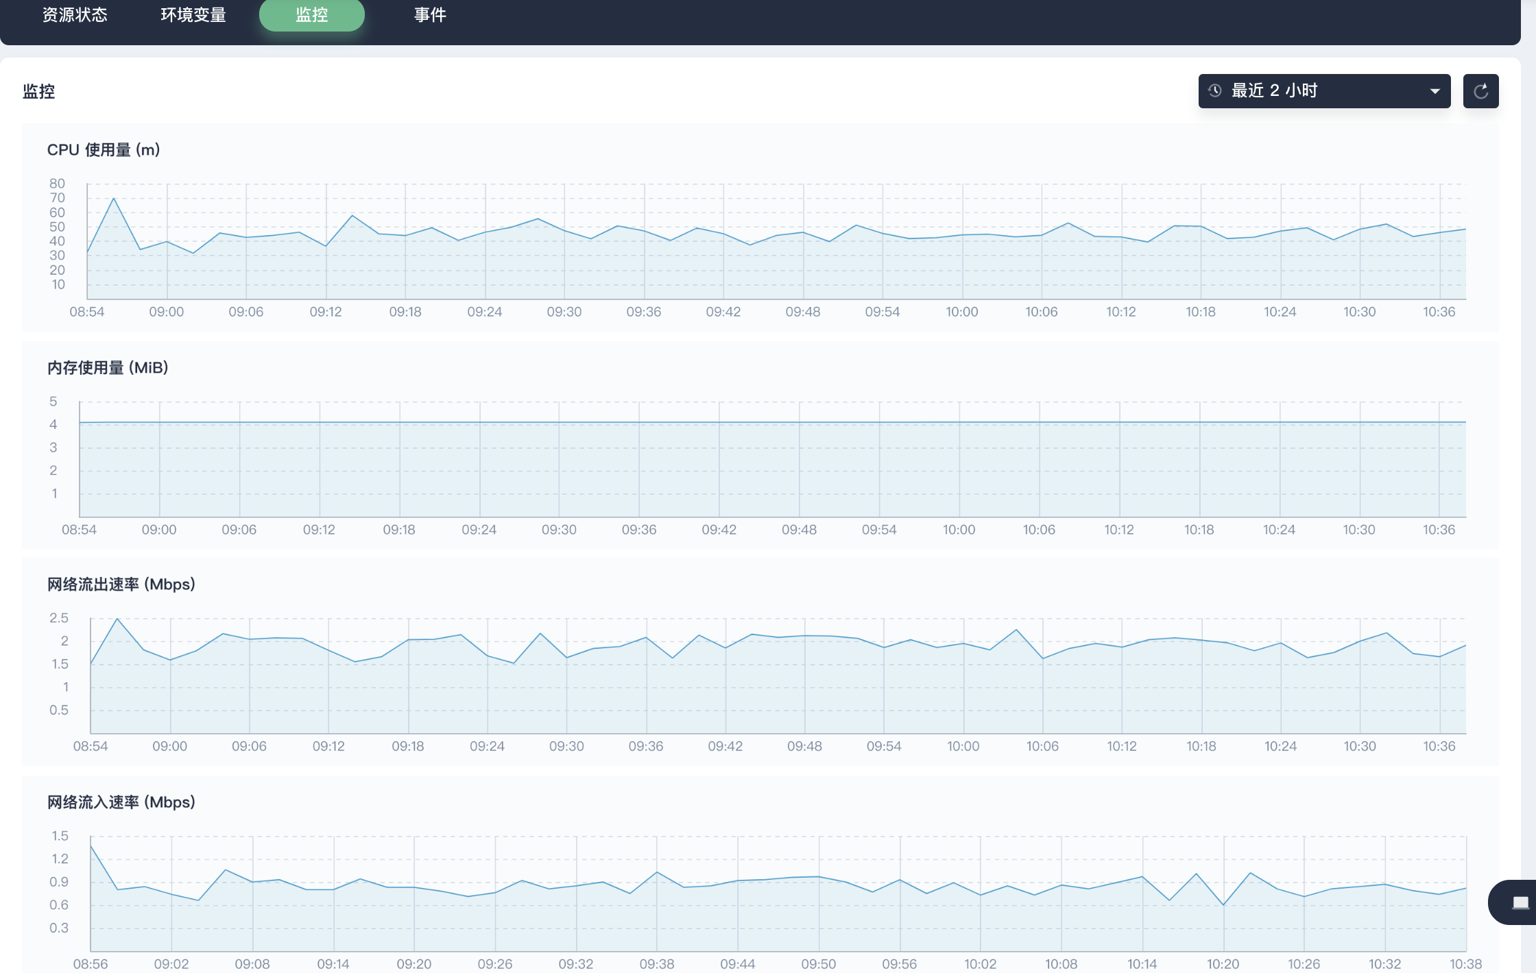The image size is (1536, 973).
Task: Click the 10:38 label on network inflow axis
Action: point(1465,964)
